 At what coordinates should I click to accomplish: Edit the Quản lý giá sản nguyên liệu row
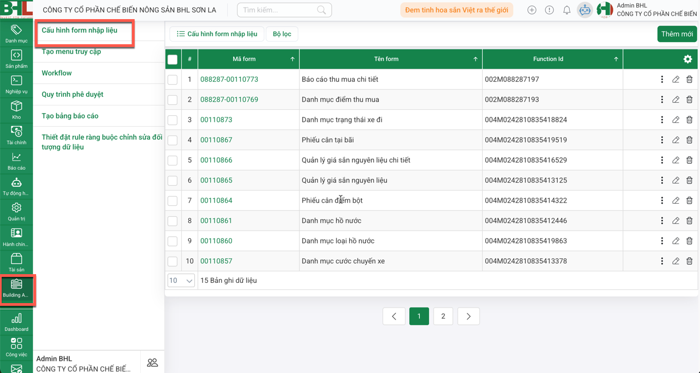(x=675, y=180)
